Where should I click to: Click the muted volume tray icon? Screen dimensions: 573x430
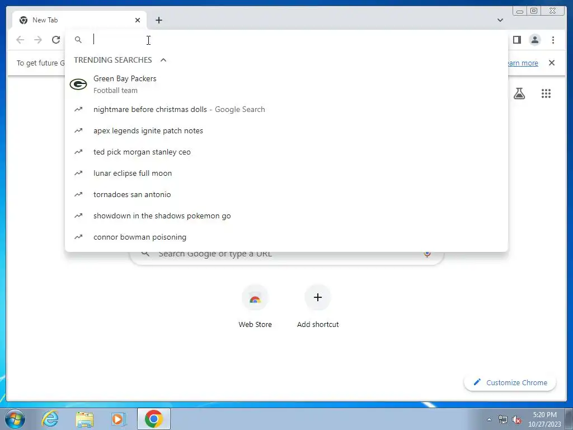516,419
